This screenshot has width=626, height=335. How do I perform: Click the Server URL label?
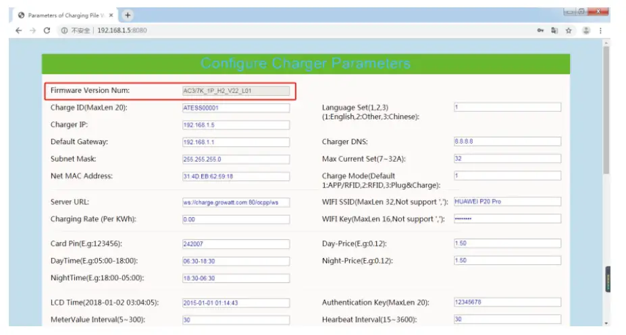70,202
